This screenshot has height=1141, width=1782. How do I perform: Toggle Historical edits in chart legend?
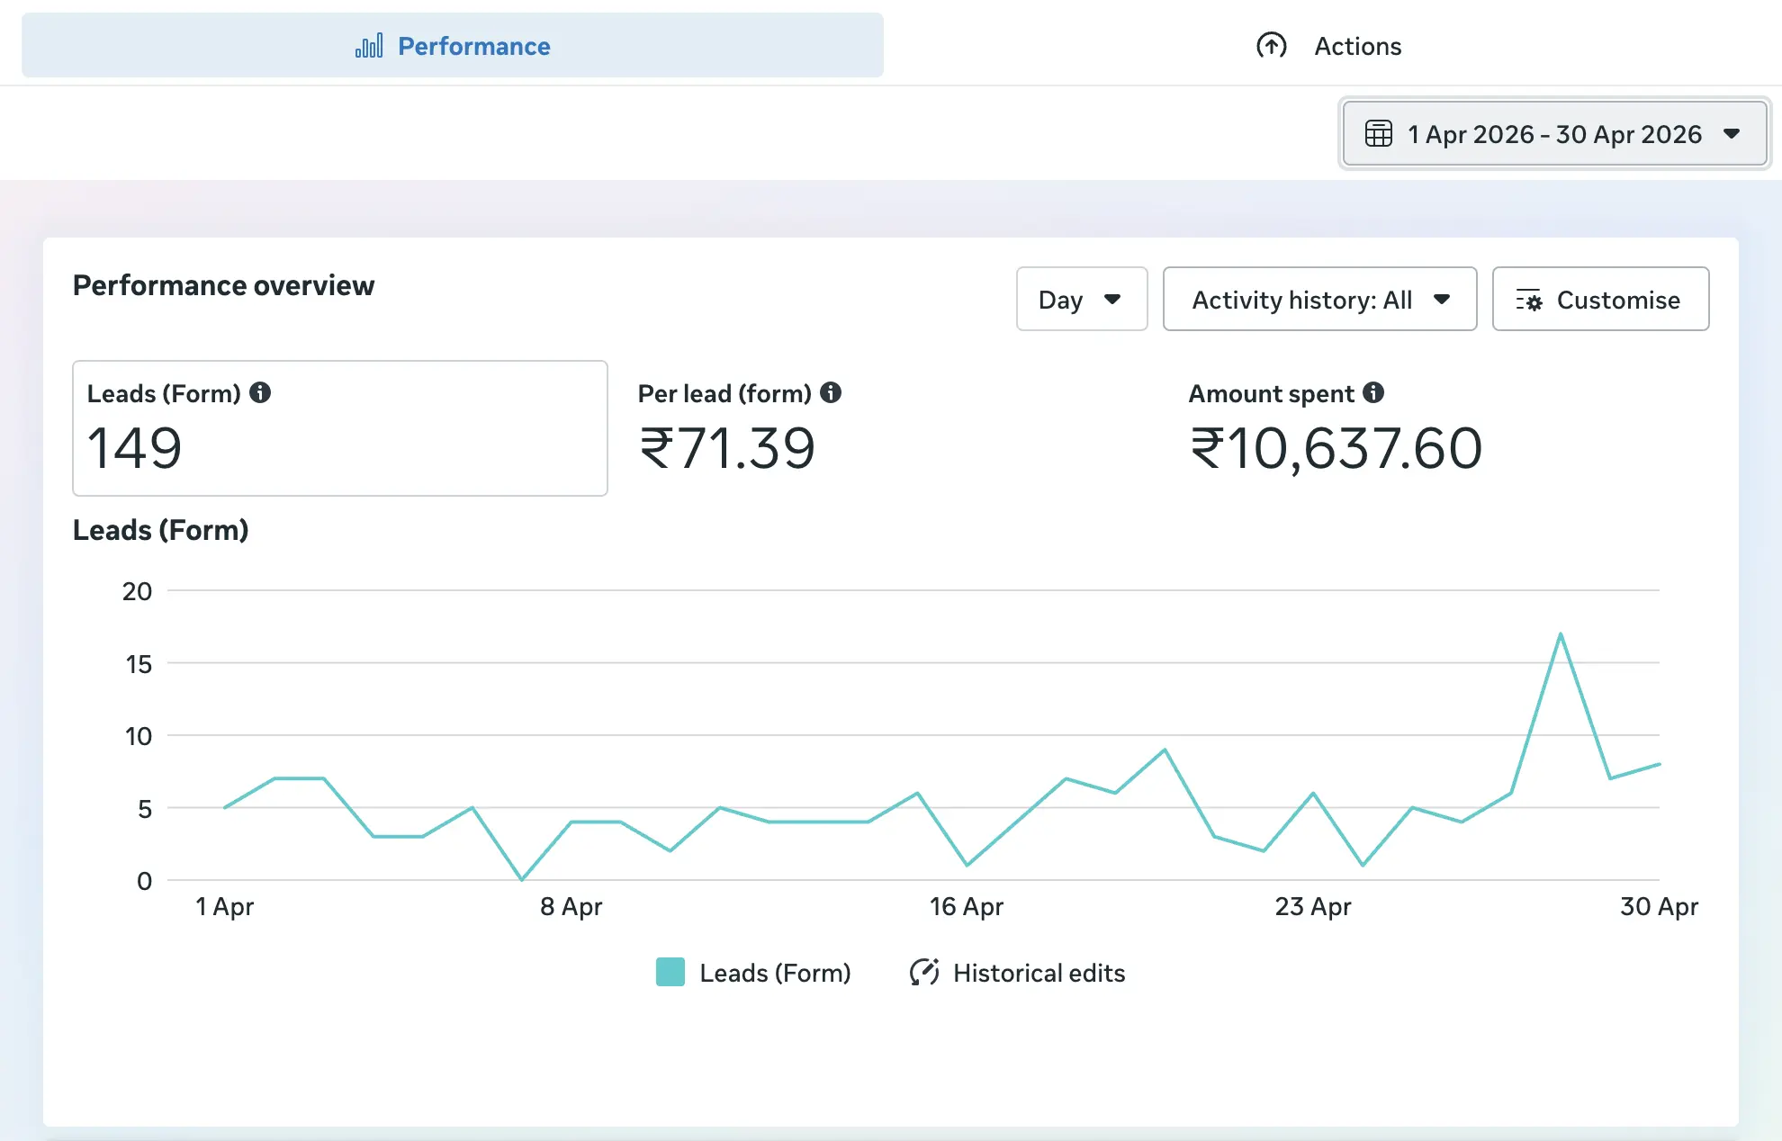pyautogui.click(x=1039, y=973)
